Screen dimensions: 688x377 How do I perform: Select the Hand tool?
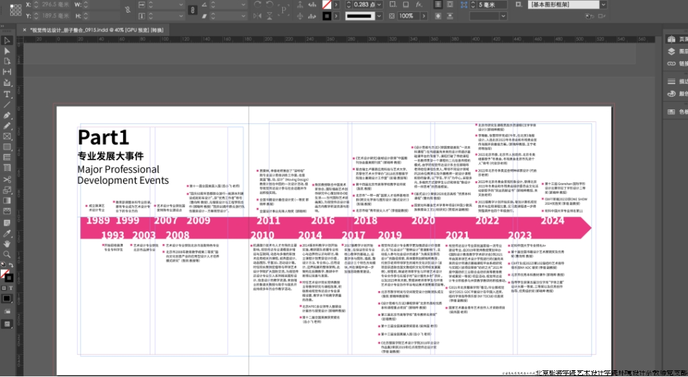[7, 244]
